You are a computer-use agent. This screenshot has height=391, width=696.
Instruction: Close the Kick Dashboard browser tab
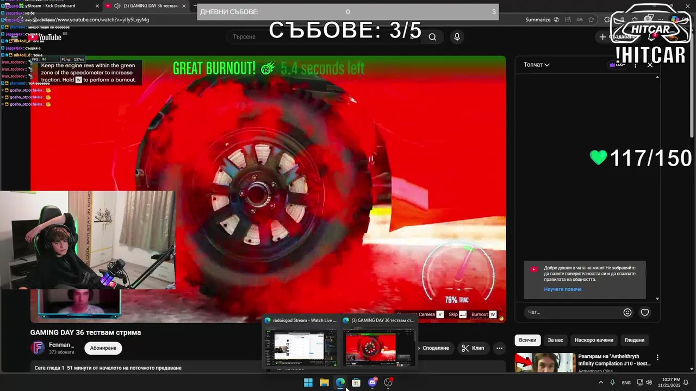coord(97,5)
